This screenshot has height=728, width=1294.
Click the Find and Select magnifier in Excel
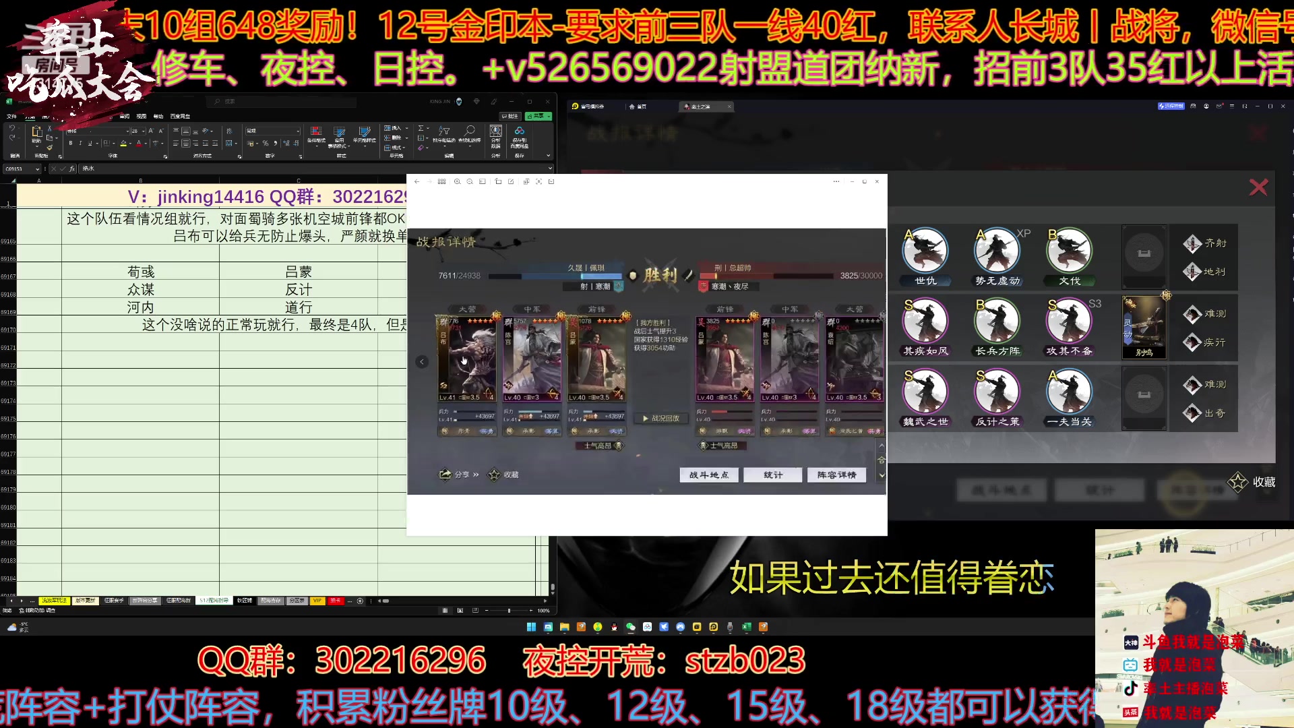tap(470, 131)
